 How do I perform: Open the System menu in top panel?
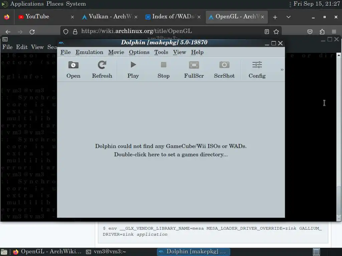(x=76, y=4)
